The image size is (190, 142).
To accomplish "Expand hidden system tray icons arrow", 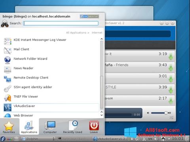I will pos(169,138).
